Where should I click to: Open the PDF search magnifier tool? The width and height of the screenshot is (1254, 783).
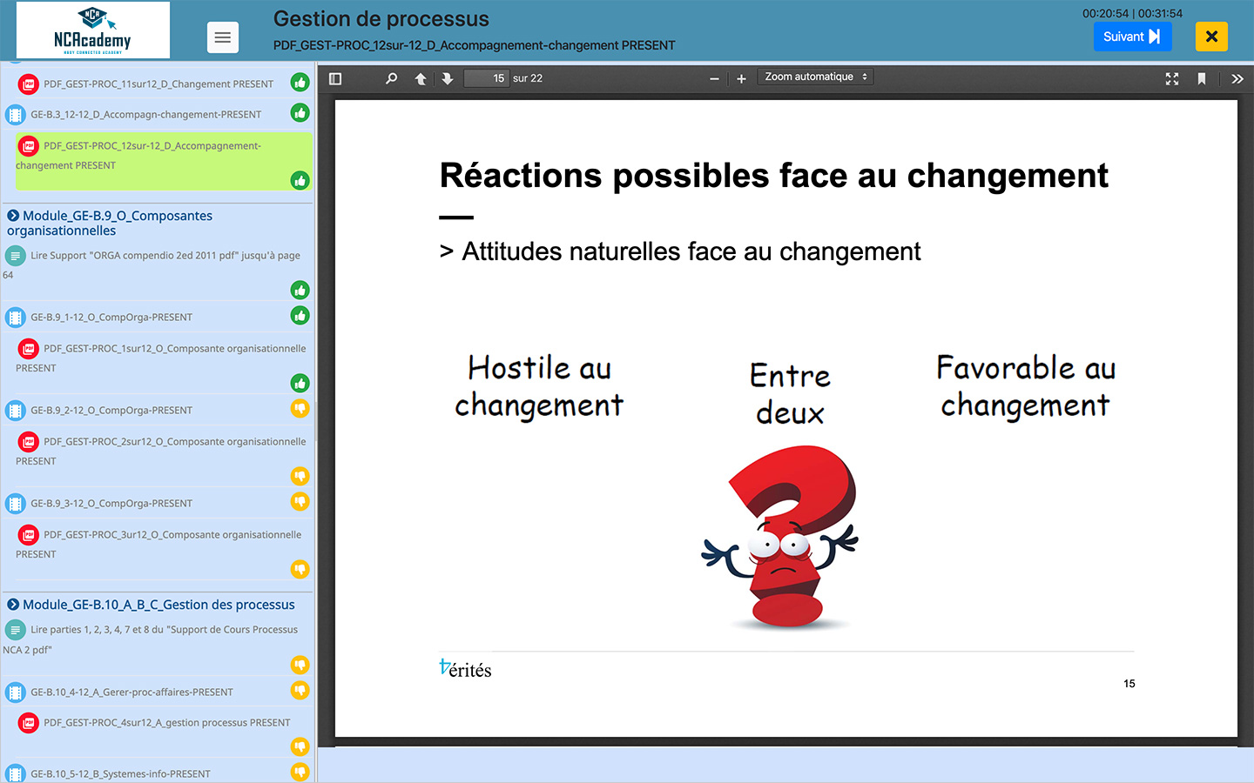392,78
